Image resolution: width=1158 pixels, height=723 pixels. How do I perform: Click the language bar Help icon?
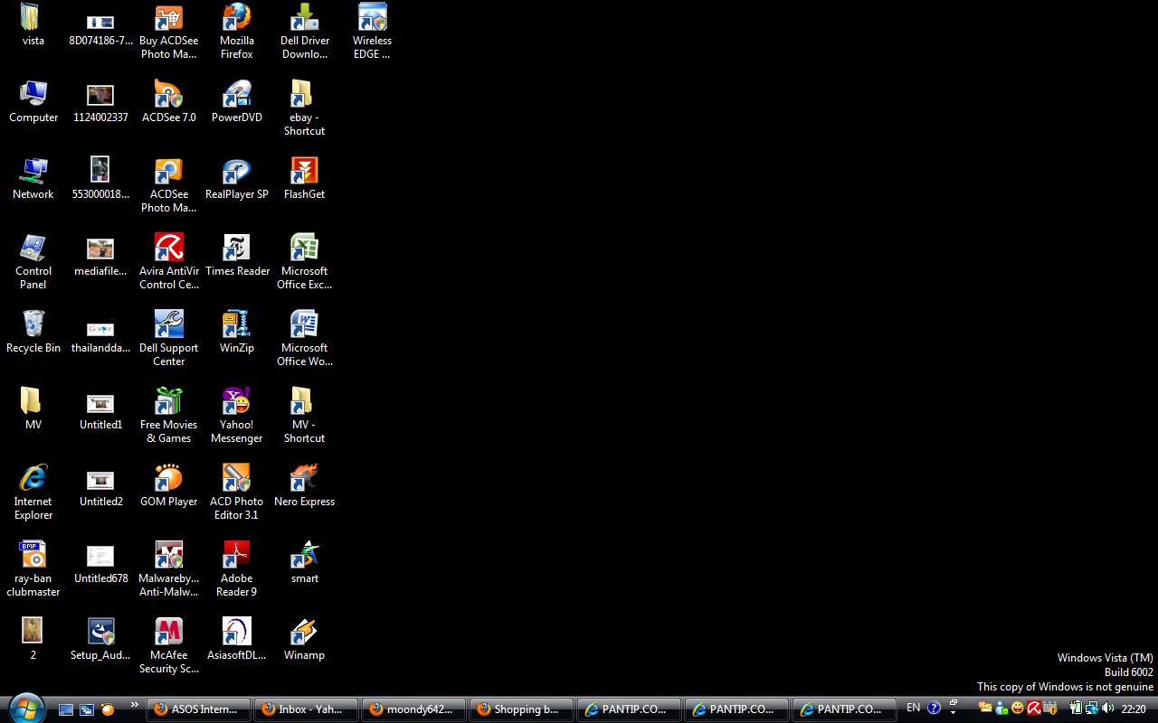click(935, 709)
